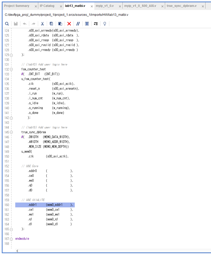
Task: Click the highlighted .addr1 (mem0_addr1) line
Action: tap(45, 205)
